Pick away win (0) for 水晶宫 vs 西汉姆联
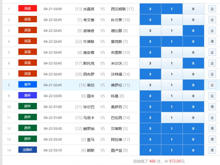This screenshot has width=220, height=165. point(193,9)
